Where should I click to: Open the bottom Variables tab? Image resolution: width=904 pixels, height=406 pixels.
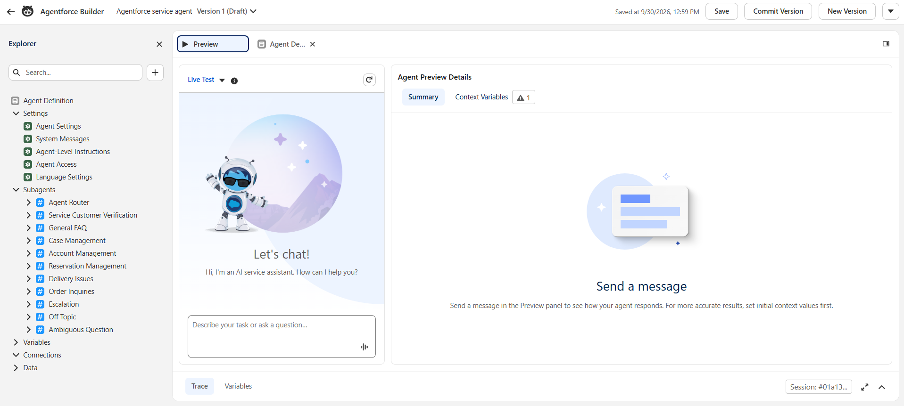[x=238, y=386]
